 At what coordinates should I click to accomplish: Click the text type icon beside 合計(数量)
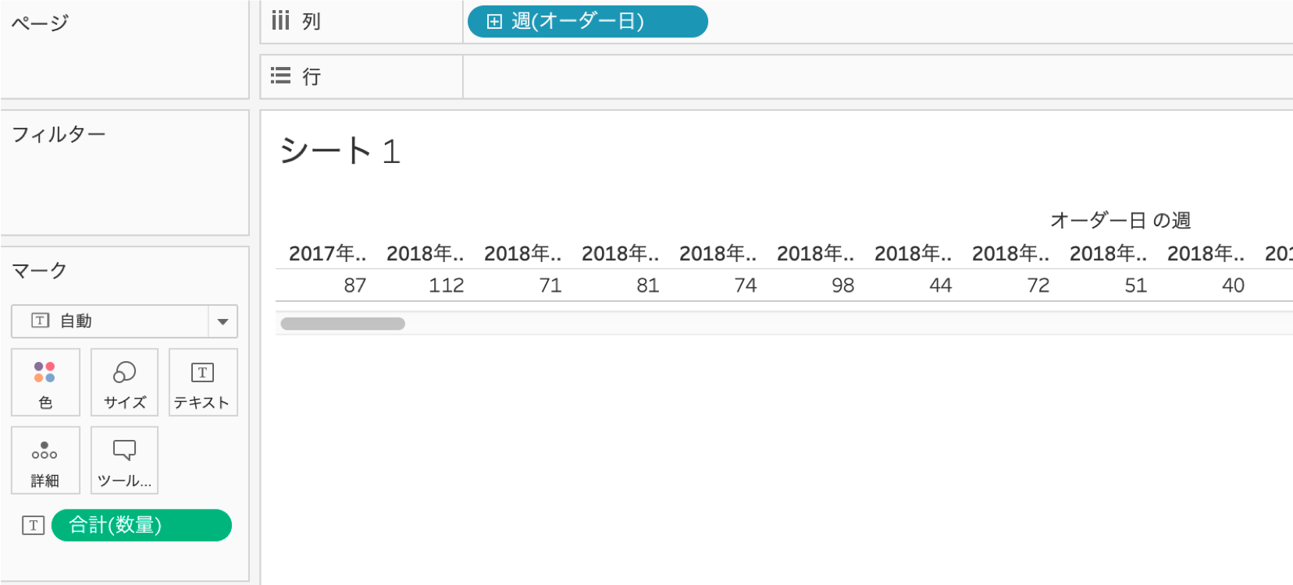(33, 525)
